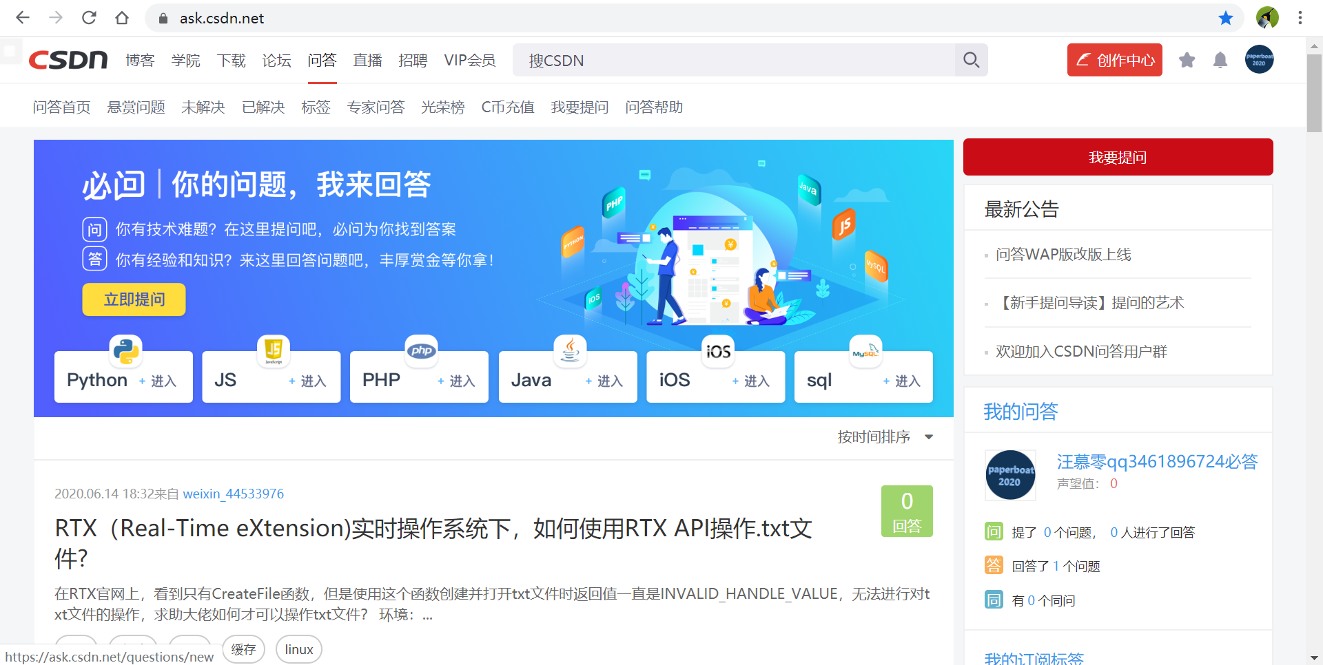The height and width of the screenshot is (665, 1323).
Task: Click the 缓存 tag
Action: tap(243, 649)
